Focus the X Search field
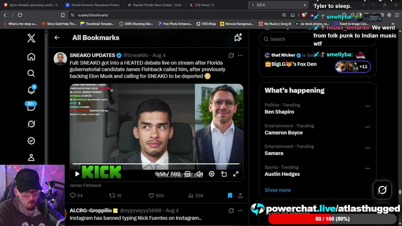The image size is (402, 226). click(x=318, y=39)
